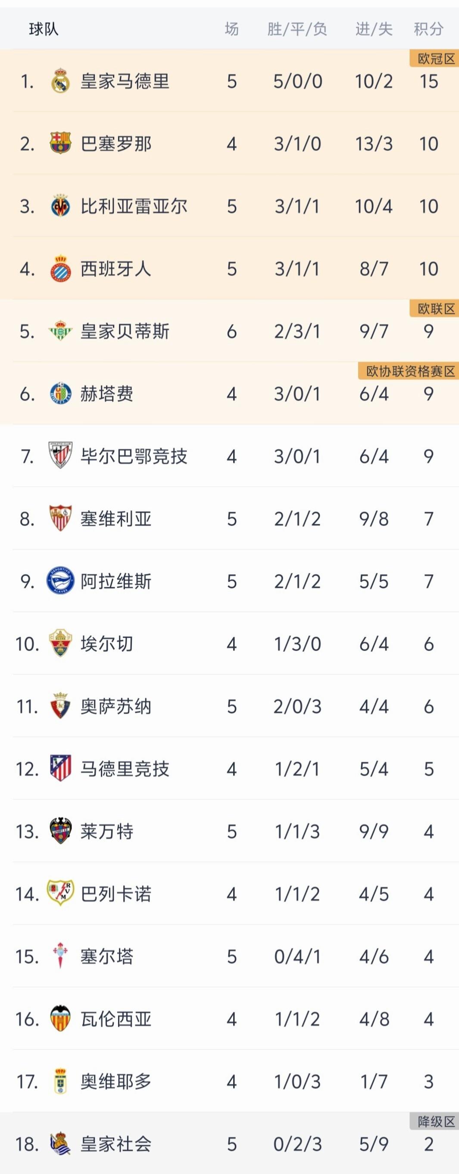Click the Real Betis green crest
The image size is (459, 1174).
tap(60, 331)
